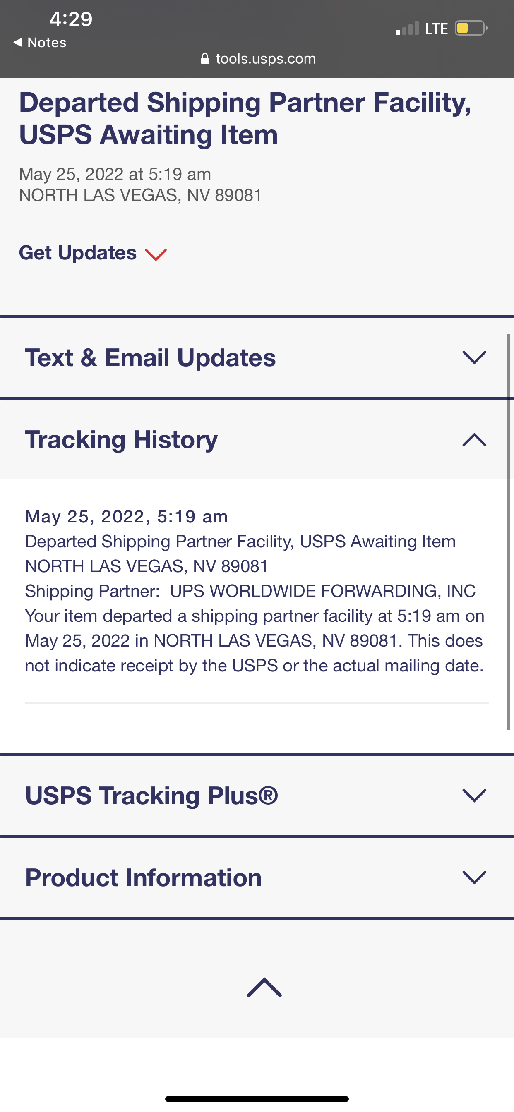This screenshot has width=514, height=1112.
Task: Expand Product Information with its chevron
Action: point(474,877)
